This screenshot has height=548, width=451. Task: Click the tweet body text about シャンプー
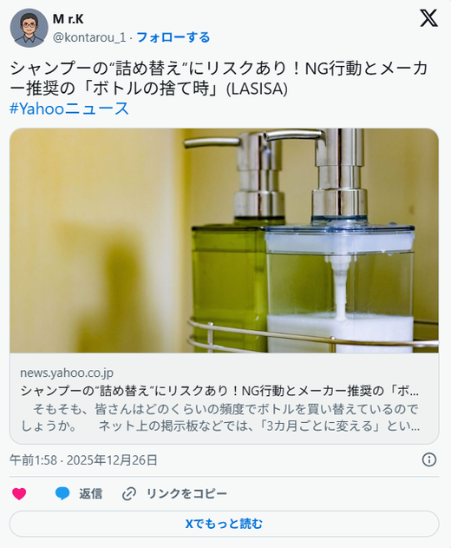tap(219, 78)
